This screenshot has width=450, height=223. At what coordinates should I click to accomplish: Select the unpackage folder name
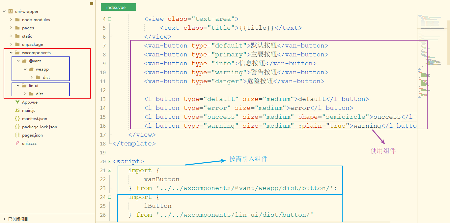point(33,45)
